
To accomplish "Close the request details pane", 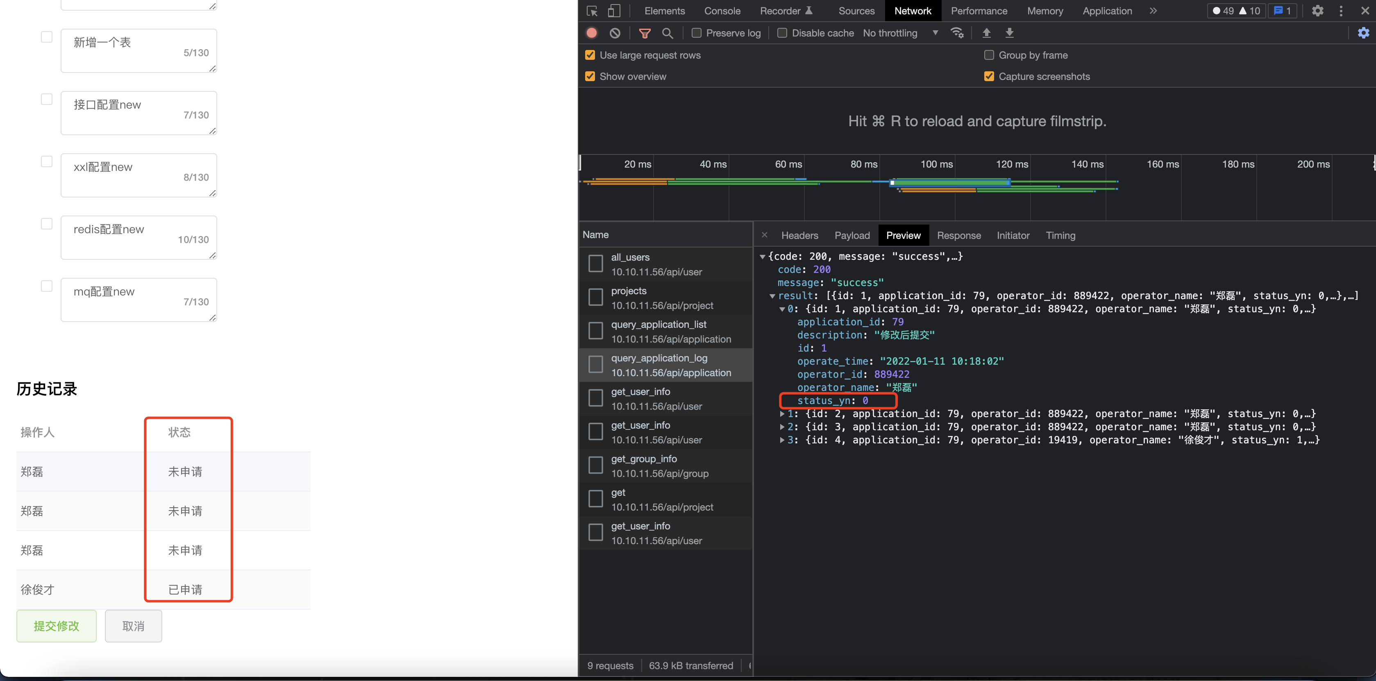I will click(x=764, y=235).
